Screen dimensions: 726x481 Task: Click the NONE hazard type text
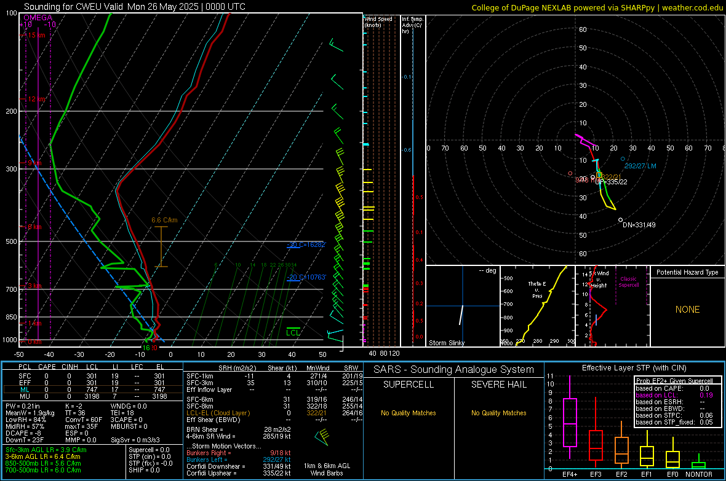click(687, 310)
